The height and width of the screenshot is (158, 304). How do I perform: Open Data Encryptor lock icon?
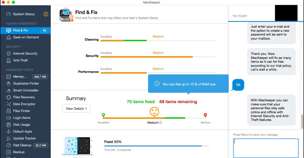(9, 104)
